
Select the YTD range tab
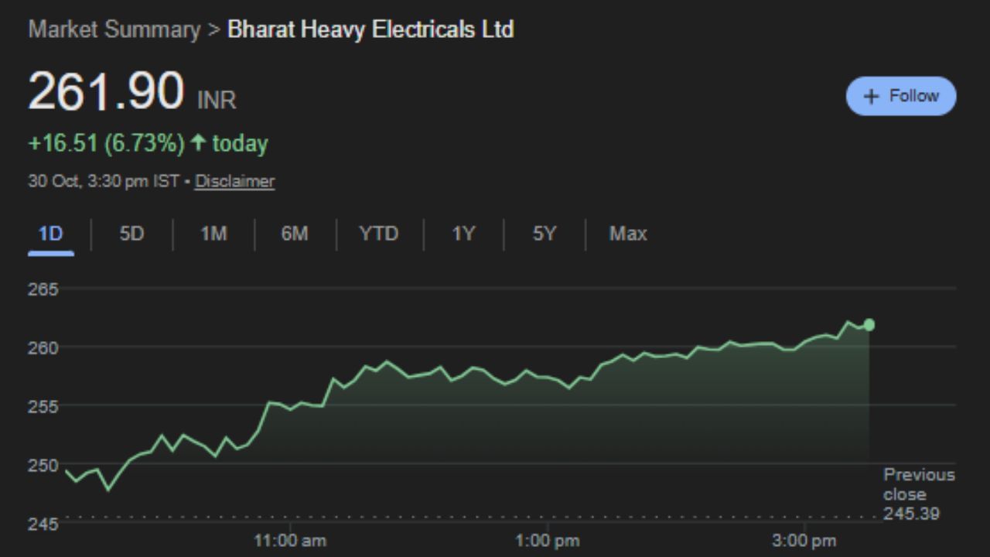coord(379,234)
